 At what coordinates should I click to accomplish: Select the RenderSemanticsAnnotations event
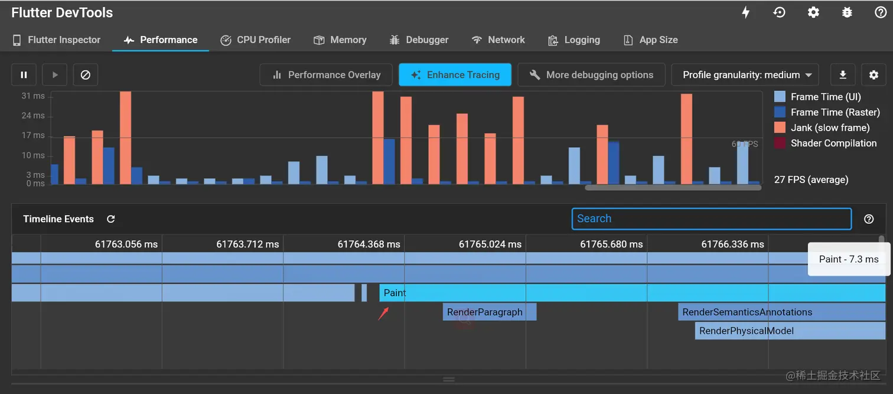(782, 312)
